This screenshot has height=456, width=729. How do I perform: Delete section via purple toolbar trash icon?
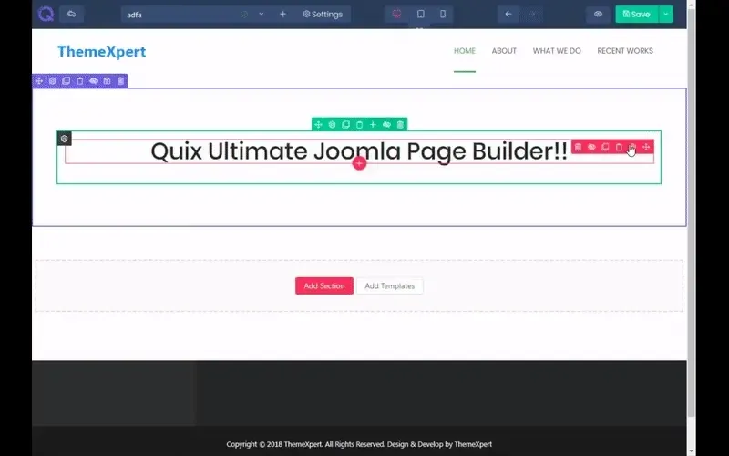tap(120, 81)
